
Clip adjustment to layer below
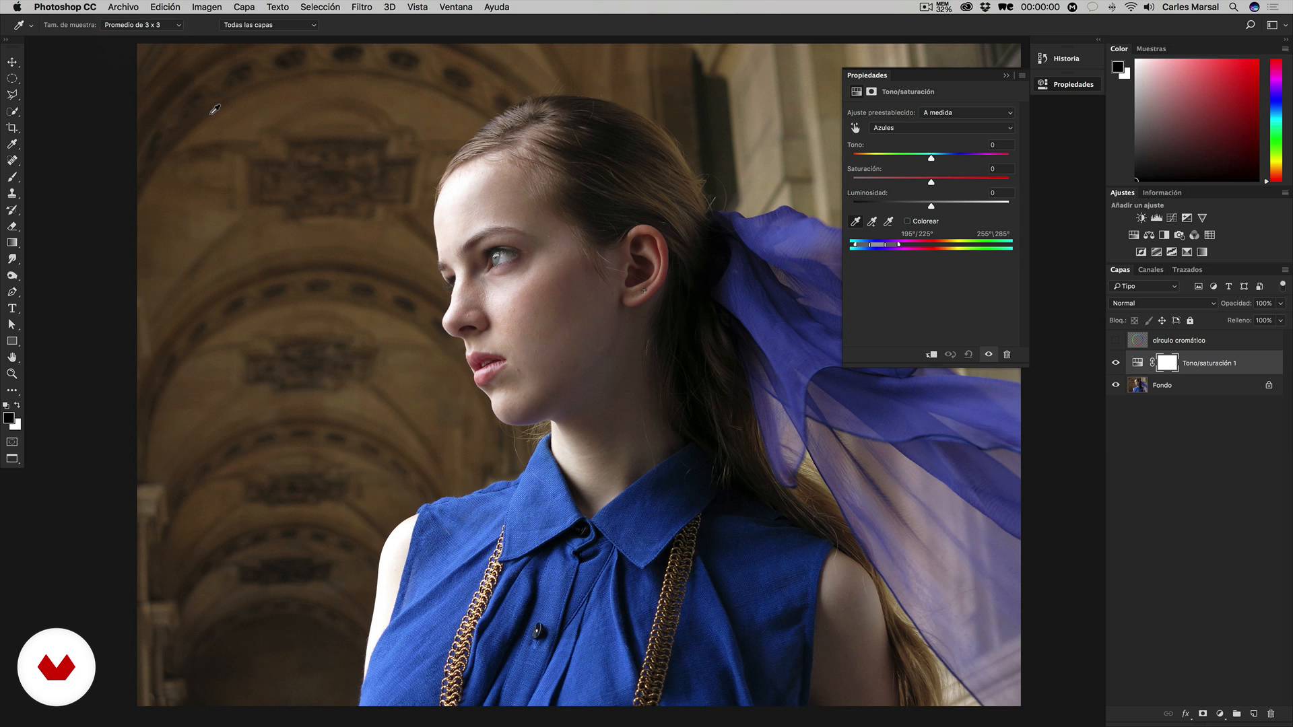pyautogui.click(x=931, y=354)
